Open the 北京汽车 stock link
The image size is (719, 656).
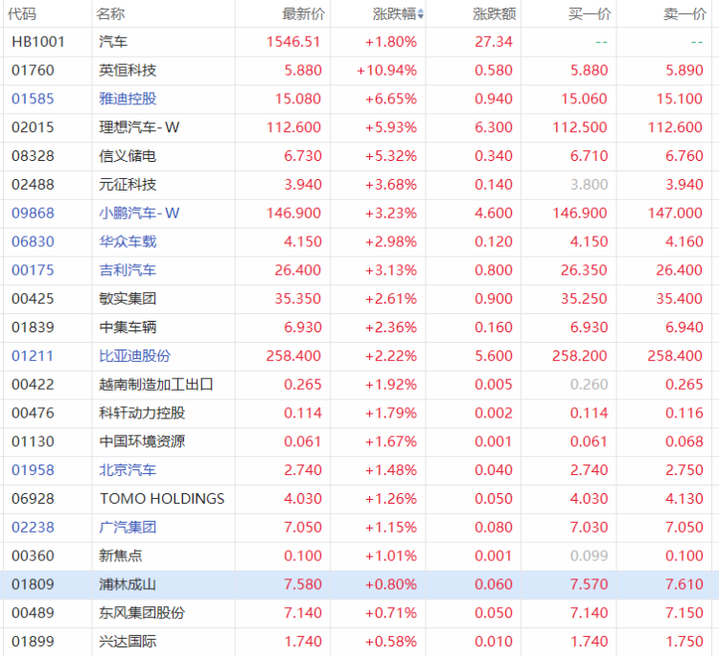click(x=128, y=470)
